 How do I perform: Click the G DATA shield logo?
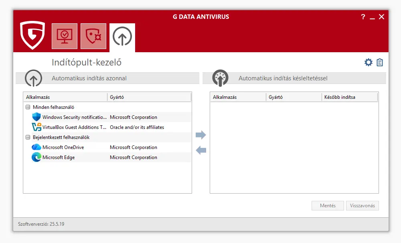(32, 35)
